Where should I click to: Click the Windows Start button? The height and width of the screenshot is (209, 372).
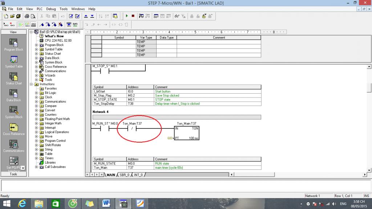pyautogui.click(x=7, y=203)
